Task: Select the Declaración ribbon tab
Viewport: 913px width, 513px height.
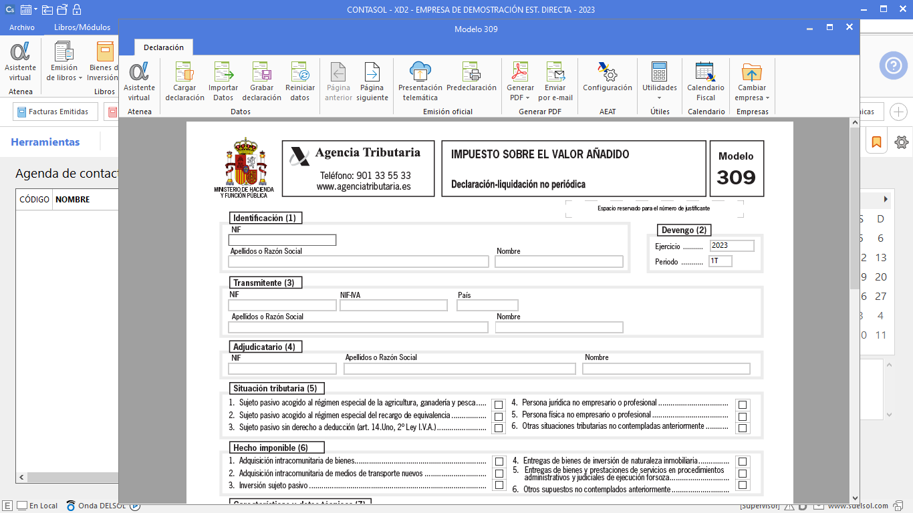Action: coord(164,47)
